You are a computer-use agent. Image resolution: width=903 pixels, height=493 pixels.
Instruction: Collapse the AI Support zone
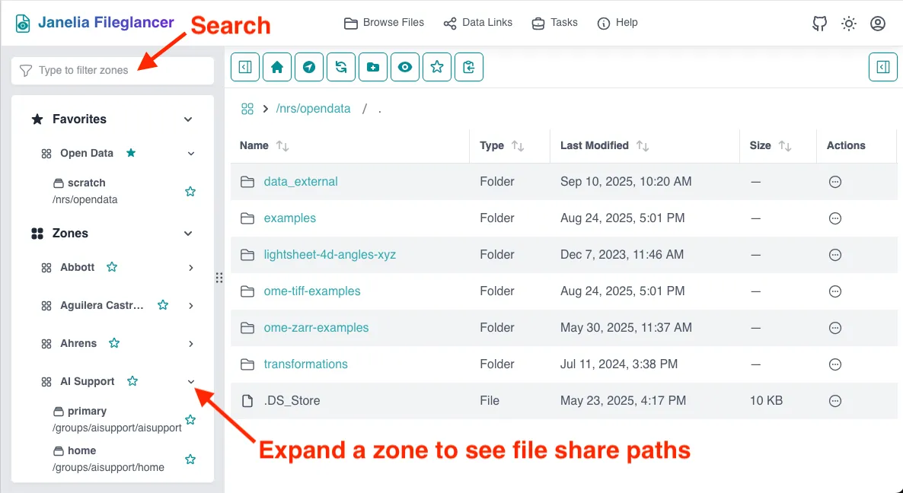pyautogui.click(x=191, y=382)
